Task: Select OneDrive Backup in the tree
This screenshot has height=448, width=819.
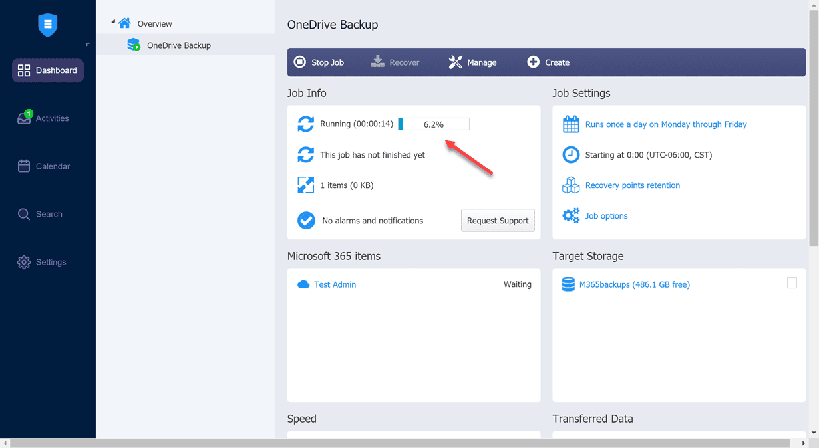Action: click(178, 45)
